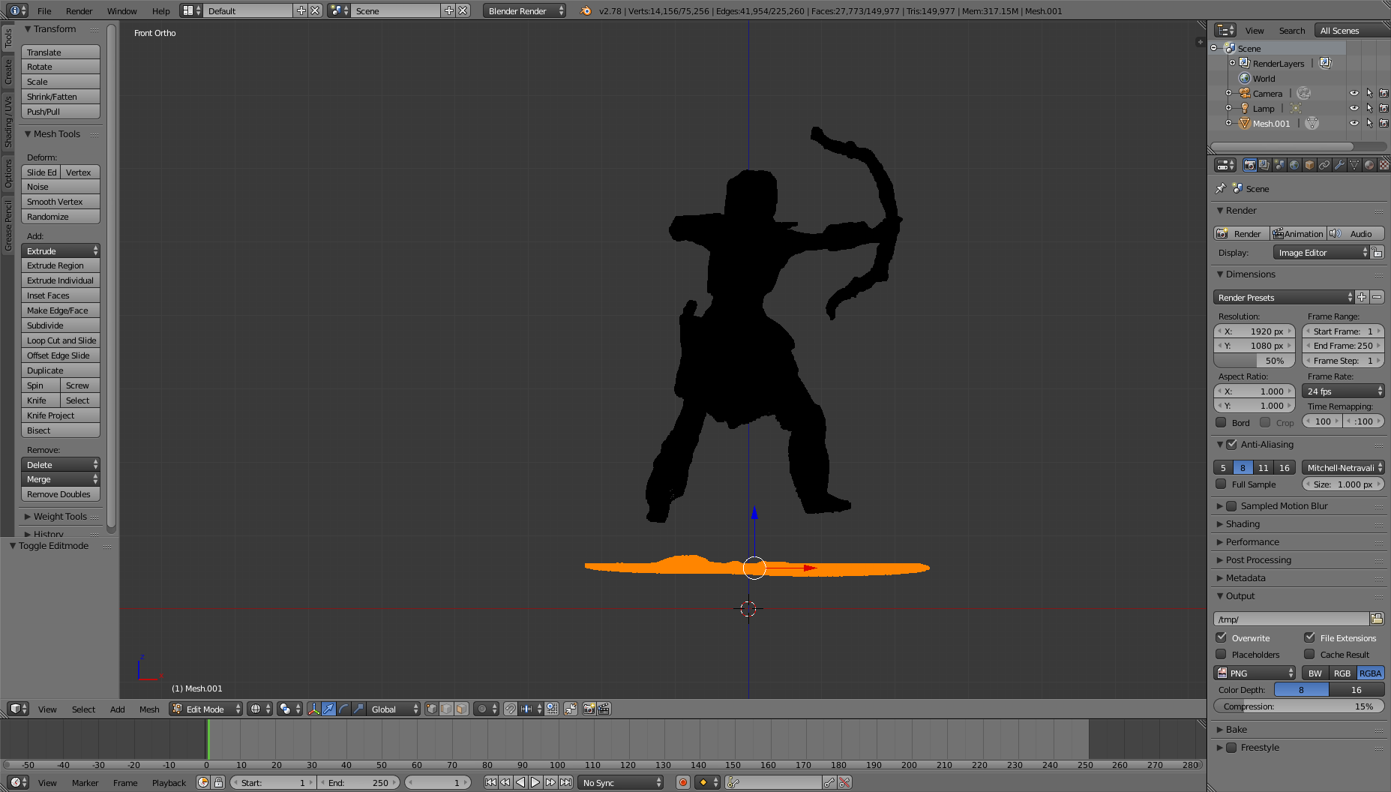
Task: Hide Camera in viewport via eye
Action: [x=1354, y=93]
